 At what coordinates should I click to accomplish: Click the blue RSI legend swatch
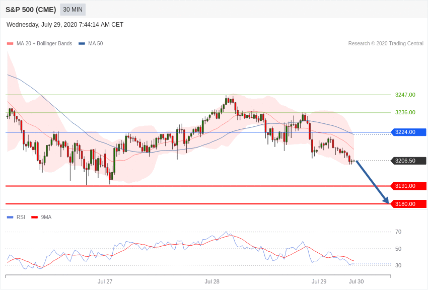click(x=10, y=217)
